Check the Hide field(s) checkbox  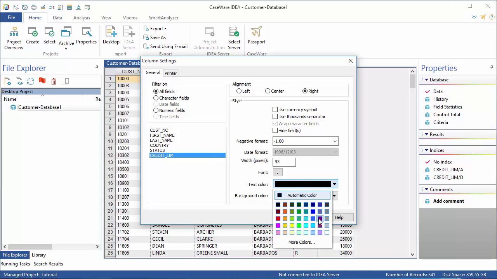[x=275, y=131]
